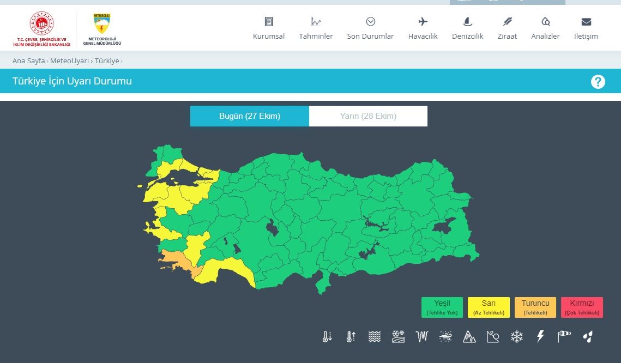Select the lightning thunderstorm warning icon

[x=540, y=336]
